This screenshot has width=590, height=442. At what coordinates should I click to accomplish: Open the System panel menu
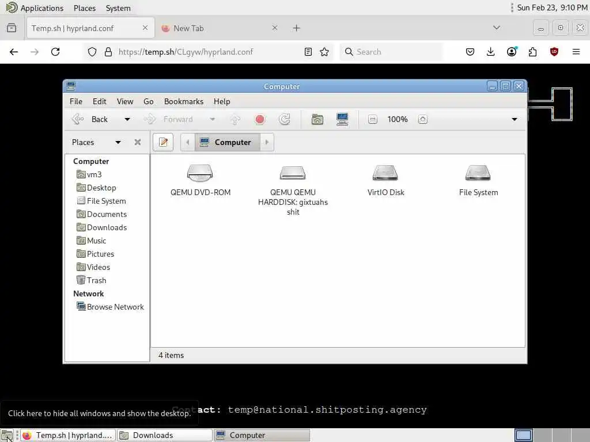click(x=118, y=8)
